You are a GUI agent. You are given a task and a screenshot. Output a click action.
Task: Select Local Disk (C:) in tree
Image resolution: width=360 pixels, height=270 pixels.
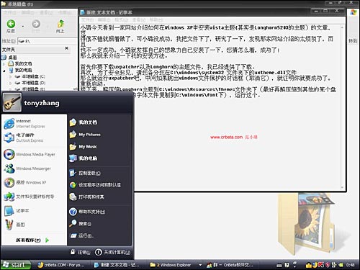[30, 76]
